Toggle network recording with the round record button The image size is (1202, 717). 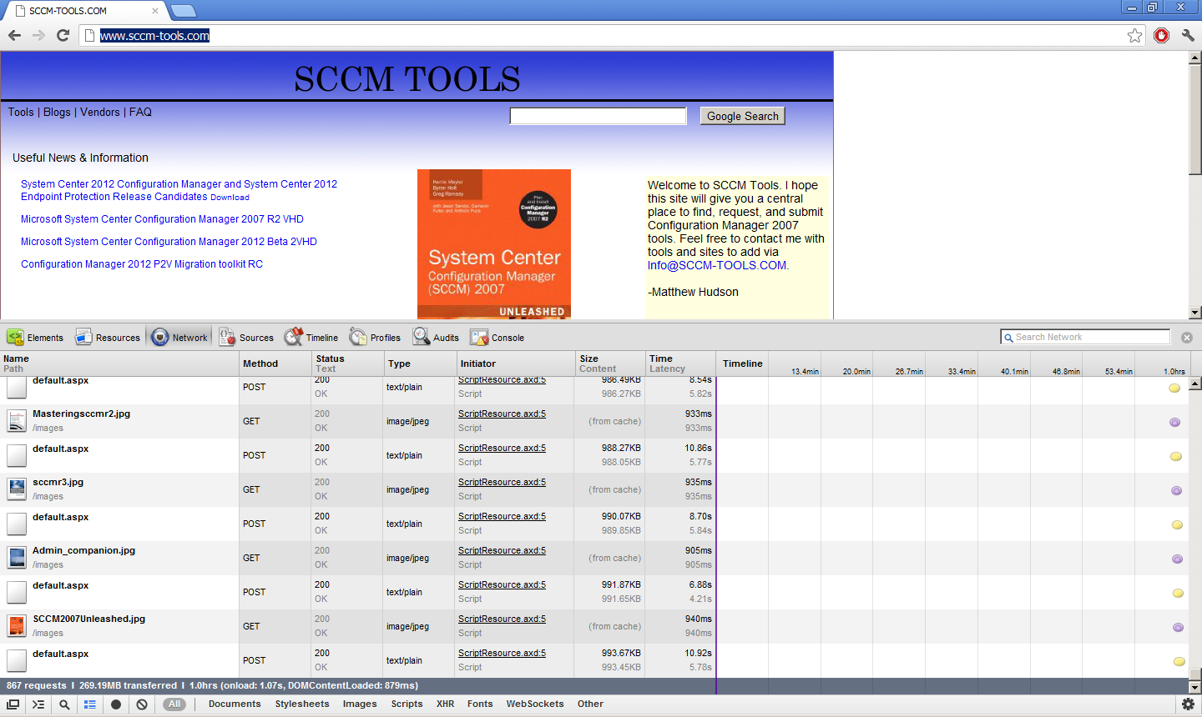click(116, 704)
